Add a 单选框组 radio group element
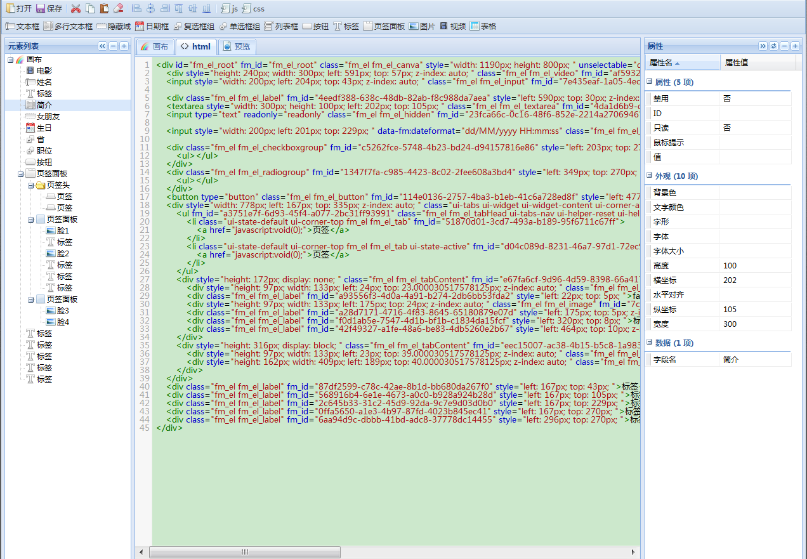This screenshot has height=559, width=807. tap(239, 26)
